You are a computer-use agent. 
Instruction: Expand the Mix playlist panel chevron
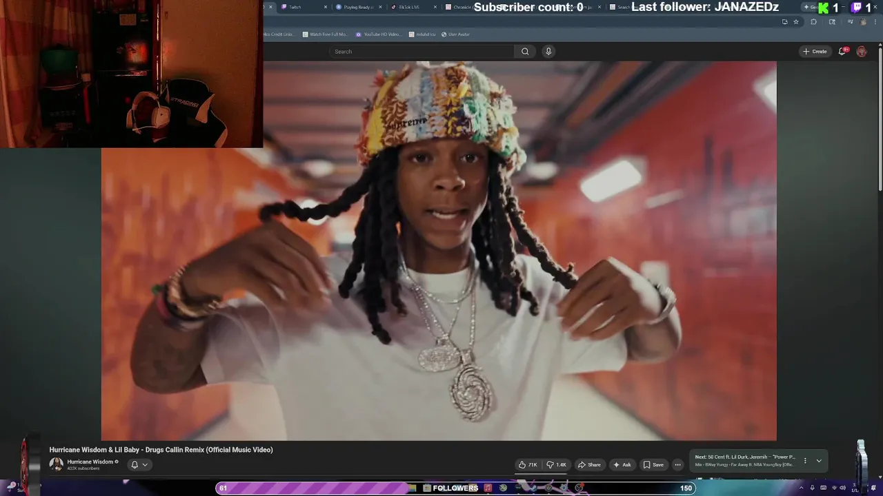pos(819,460)
